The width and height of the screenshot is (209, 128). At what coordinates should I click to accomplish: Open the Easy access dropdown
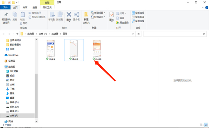[x=98, y=17]
